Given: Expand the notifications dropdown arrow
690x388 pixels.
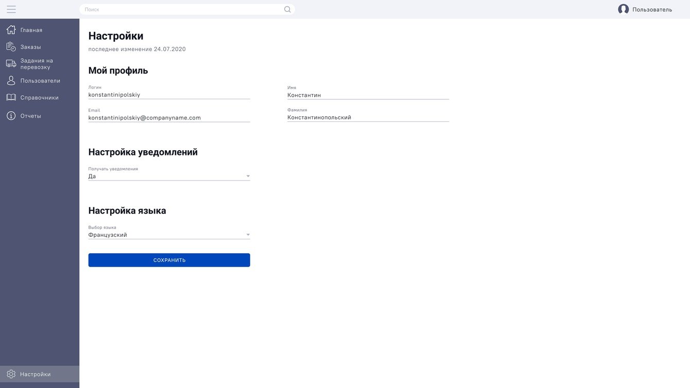Looking at the screenshot, I should coord(248,177).
